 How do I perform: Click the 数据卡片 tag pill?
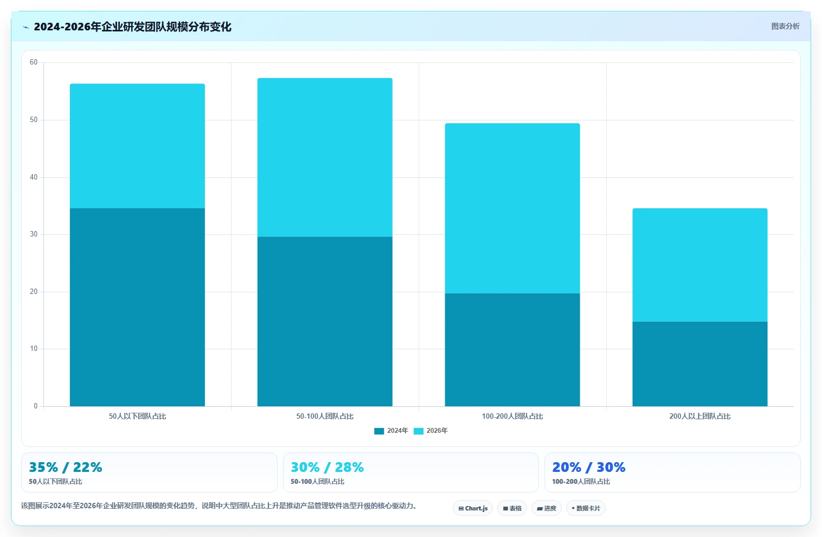pyautogui.click(x=586, y=508)
